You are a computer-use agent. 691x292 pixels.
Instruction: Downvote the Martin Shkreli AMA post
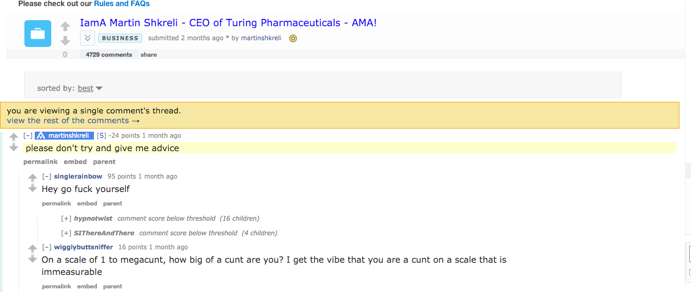coord(65,41)
